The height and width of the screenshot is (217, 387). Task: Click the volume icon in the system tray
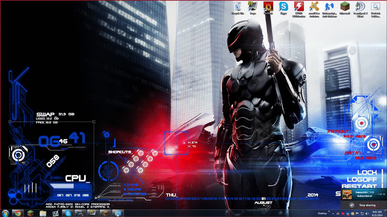[x=367, y=213]
